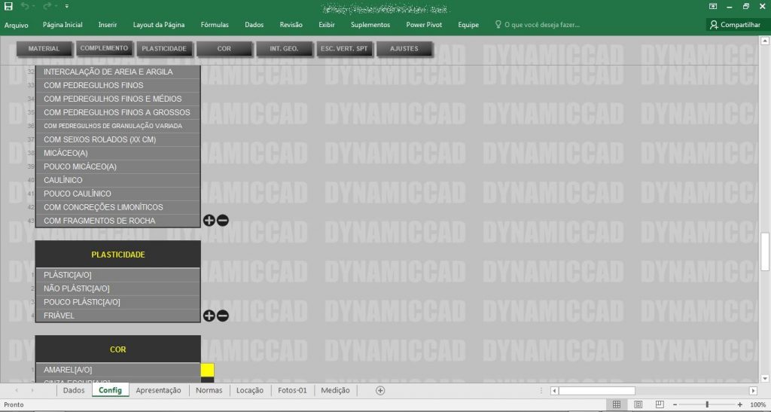Click the COMPLEMENTO navigation button
This screenshot has height=412, width=771.
click(104, 48)
